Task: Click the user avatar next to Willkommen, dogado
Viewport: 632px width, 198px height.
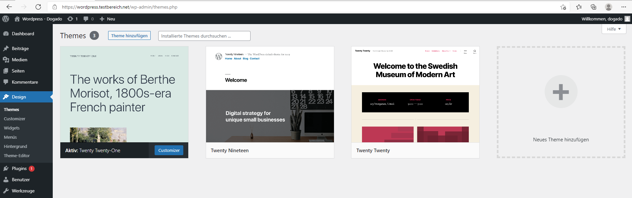Action: [627, 19]
